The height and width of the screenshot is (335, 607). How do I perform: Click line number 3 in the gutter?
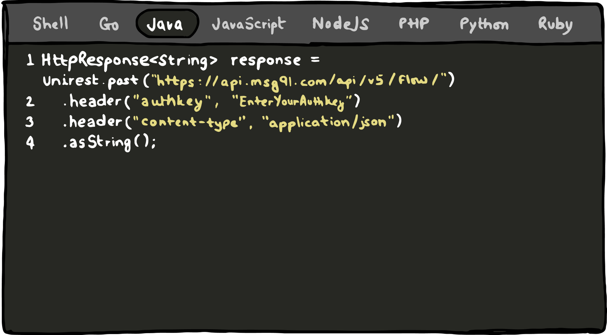[x=30, y=122]
